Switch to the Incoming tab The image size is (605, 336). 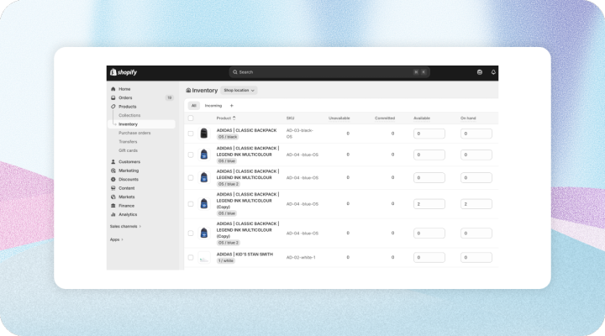tap(213, 106)
